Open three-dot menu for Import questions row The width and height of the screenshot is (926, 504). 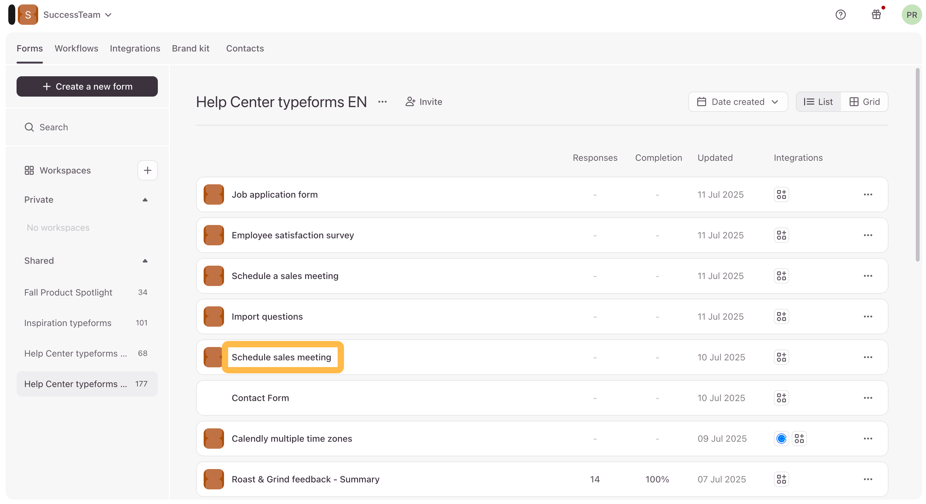pyautogui.click(x=868, y=316)
